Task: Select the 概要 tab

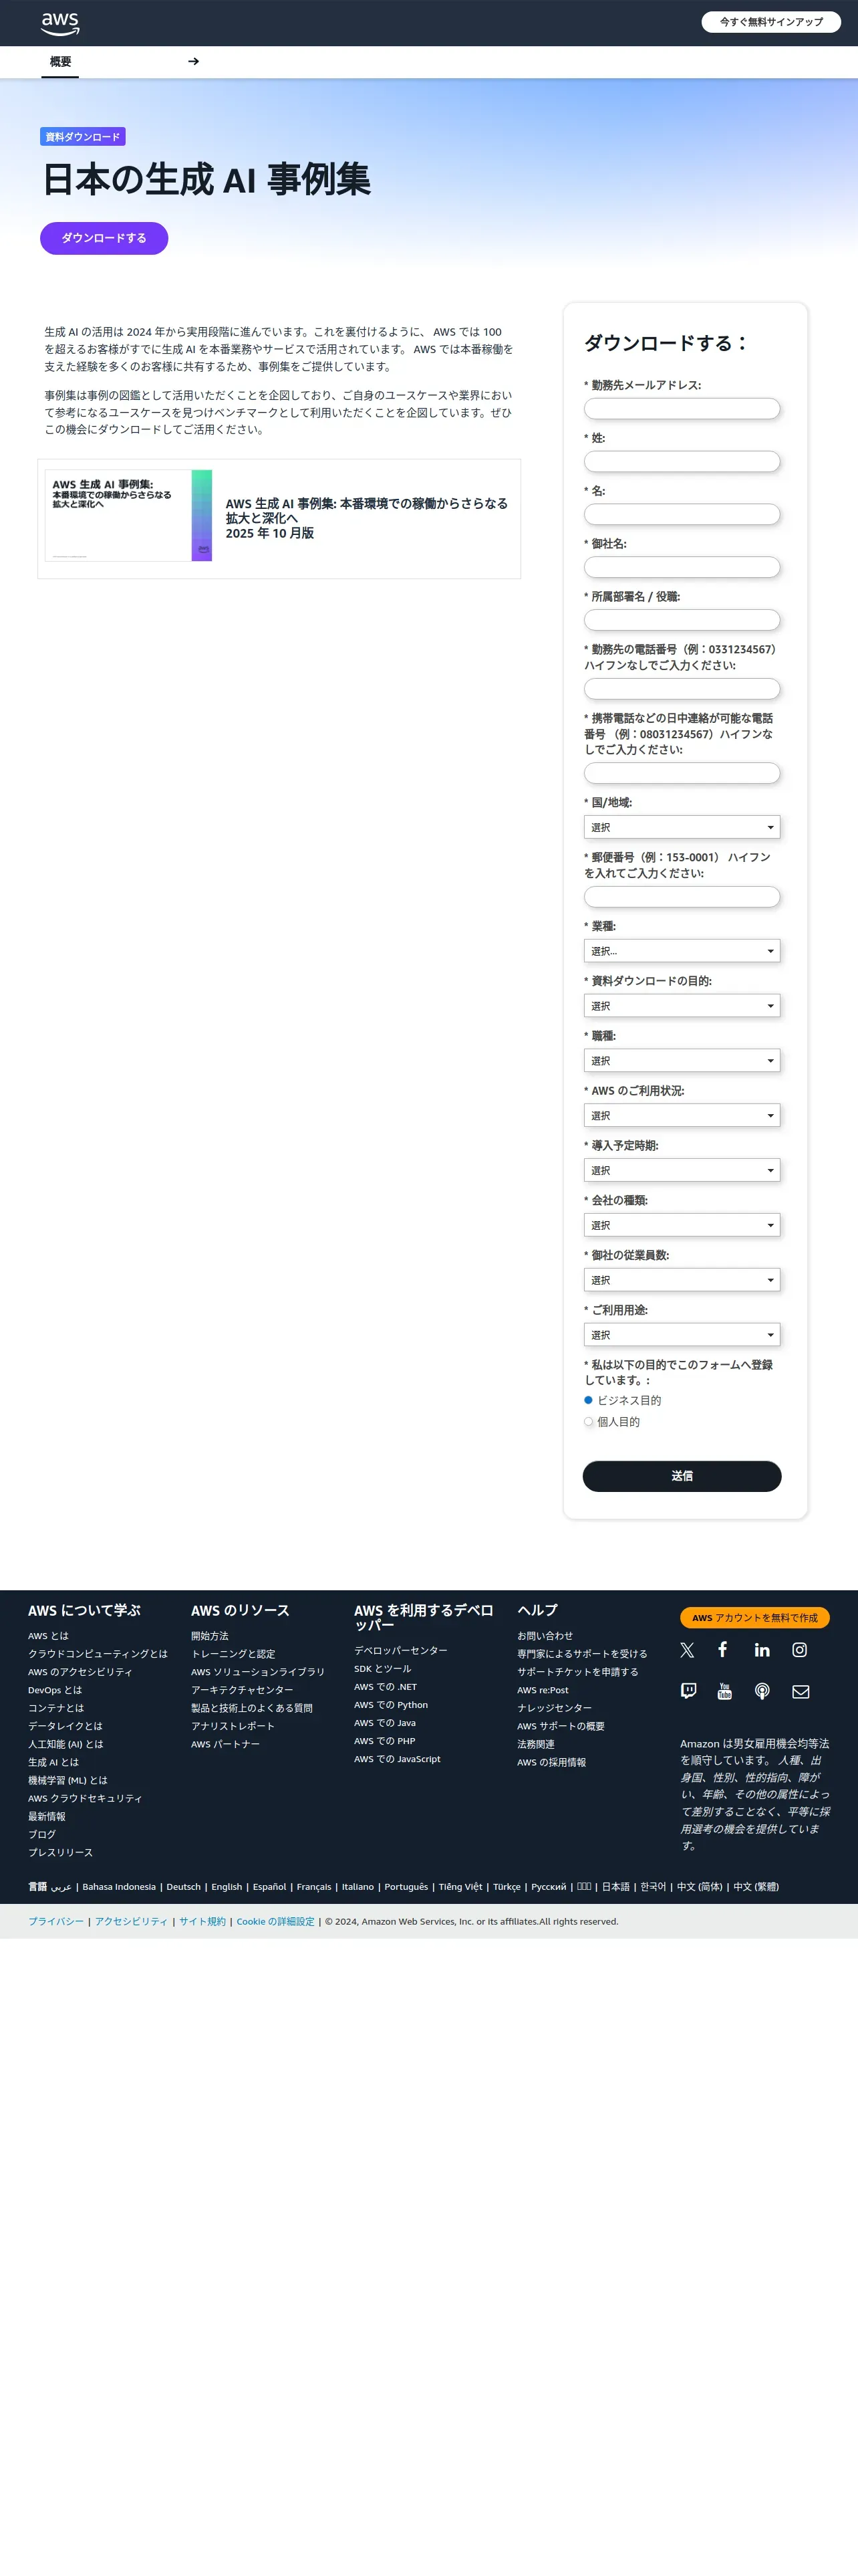Action: click(60, 62)
